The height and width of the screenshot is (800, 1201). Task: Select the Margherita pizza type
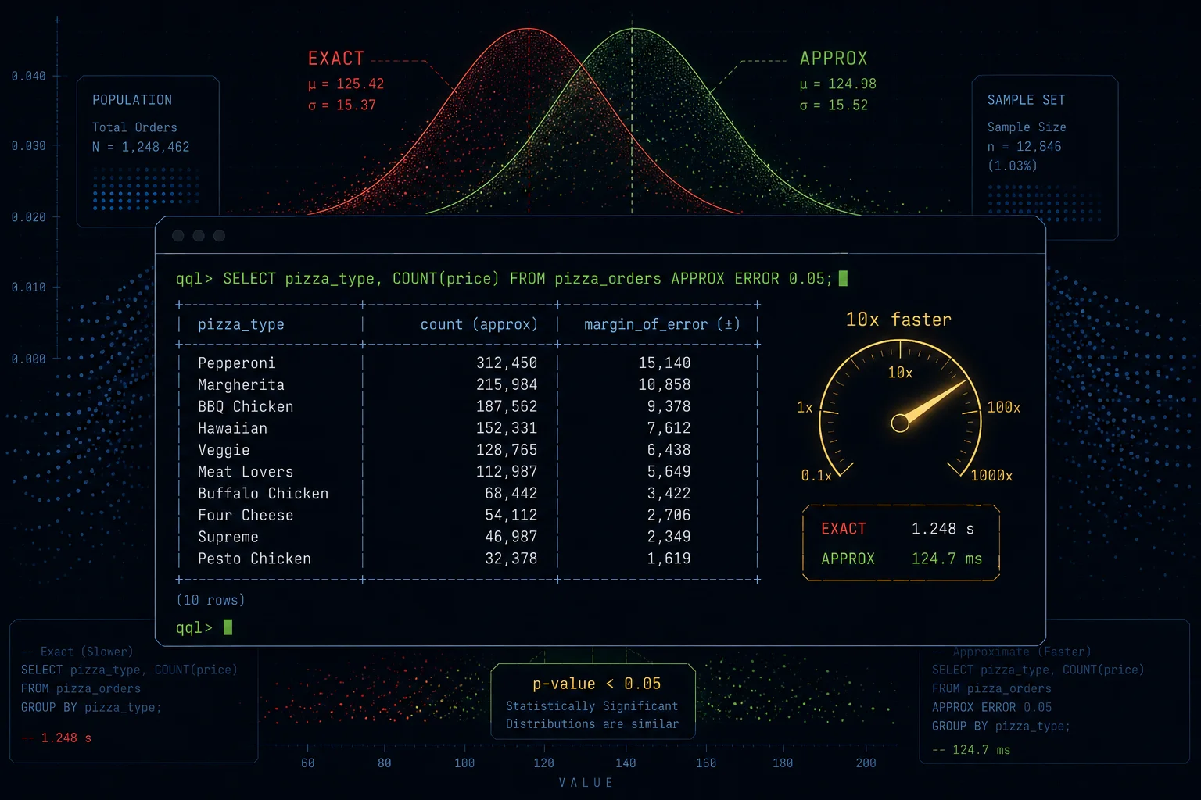[241, 384]
